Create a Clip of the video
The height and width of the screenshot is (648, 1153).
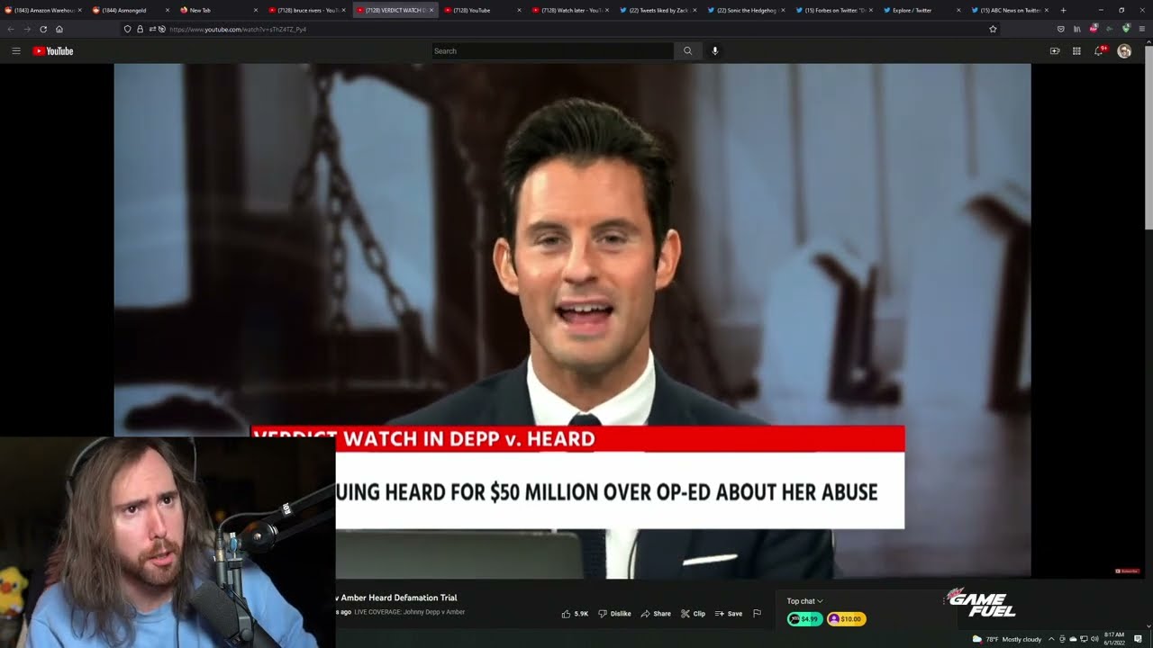coord(693,614)
